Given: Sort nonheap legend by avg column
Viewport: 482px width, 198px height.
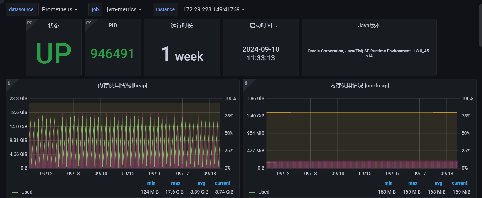Looking at the screenshot, I should (x=438, y=183).
